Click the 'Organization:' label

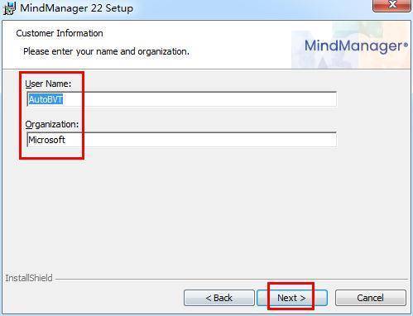pyautogui.click(x=52, y=124)
